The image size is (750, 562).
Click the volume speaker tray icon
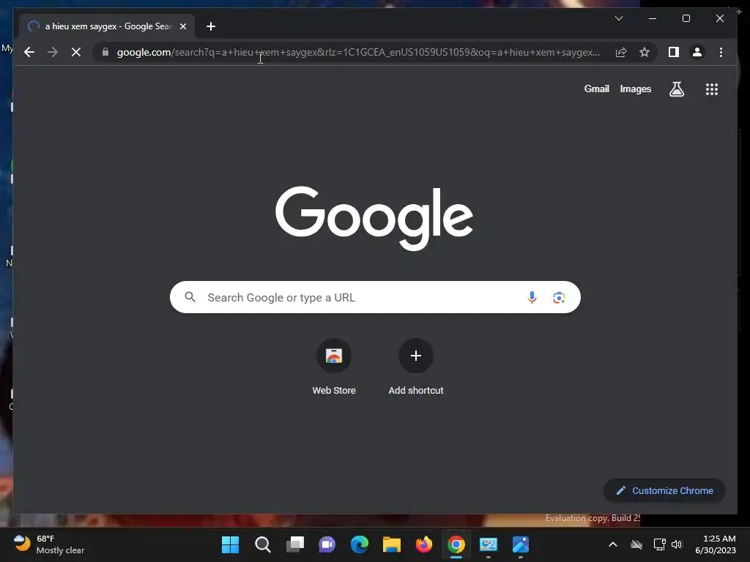pos(677,544)
